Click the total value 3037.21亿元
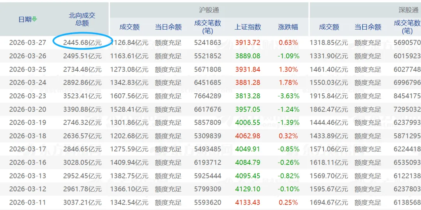This screenshot has height=210, width=421. click(x=82, y=202)
